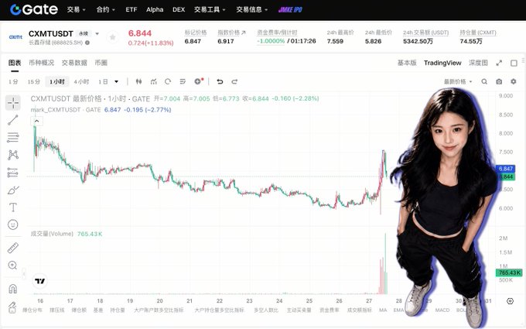Image resolution: width=526 pixels, height=329 pixels.
Task: Open the 最新价格 price type dropdown
Action: 458,81
